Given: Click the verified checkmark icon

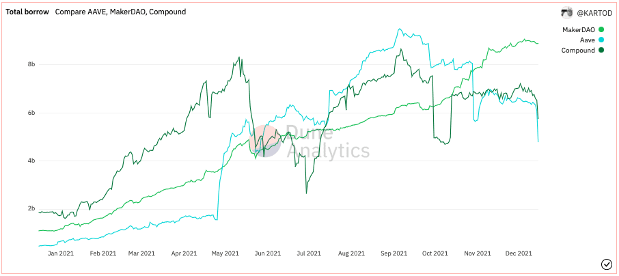Looking at the screenshot, I should click(606, 264).
